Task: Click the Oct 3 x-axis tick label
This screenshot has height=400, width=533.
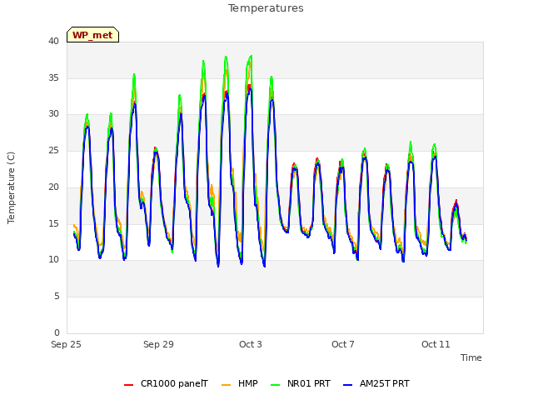Action: (x=251, y=344)
